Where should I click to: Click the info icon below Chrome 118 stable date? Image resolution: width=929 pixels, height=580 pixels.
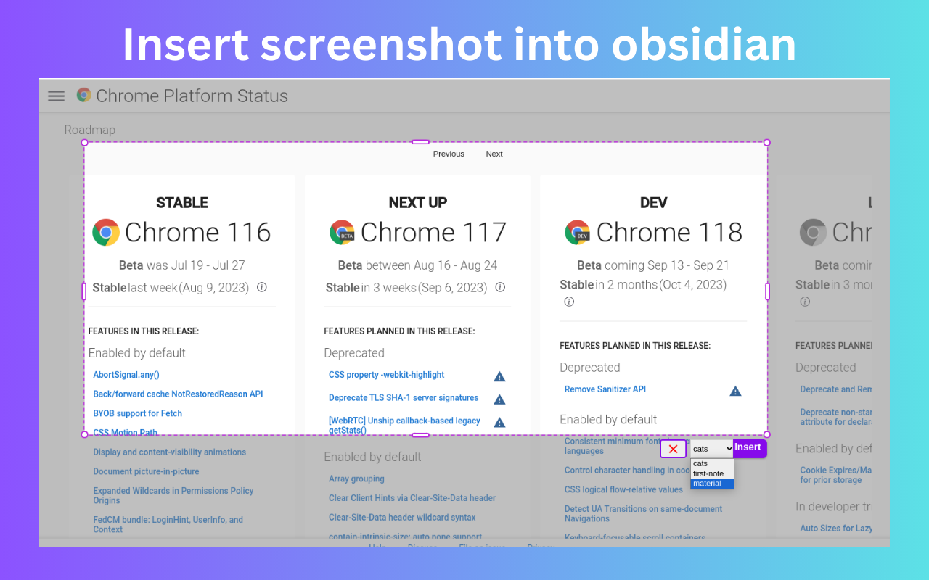569,302
